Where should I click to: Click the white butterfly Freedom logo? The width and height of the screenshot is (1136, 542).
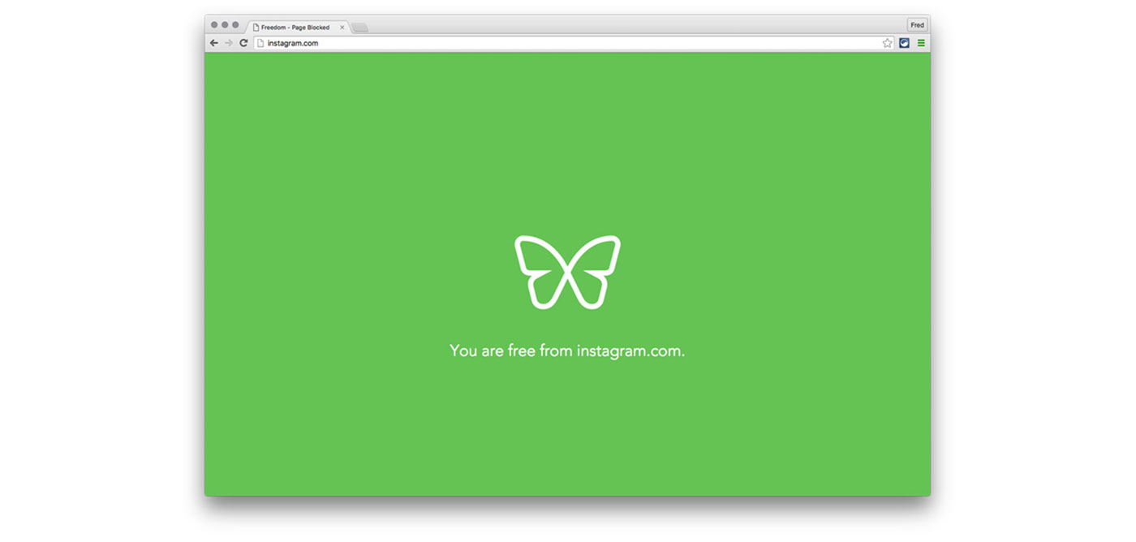point(567,271)
